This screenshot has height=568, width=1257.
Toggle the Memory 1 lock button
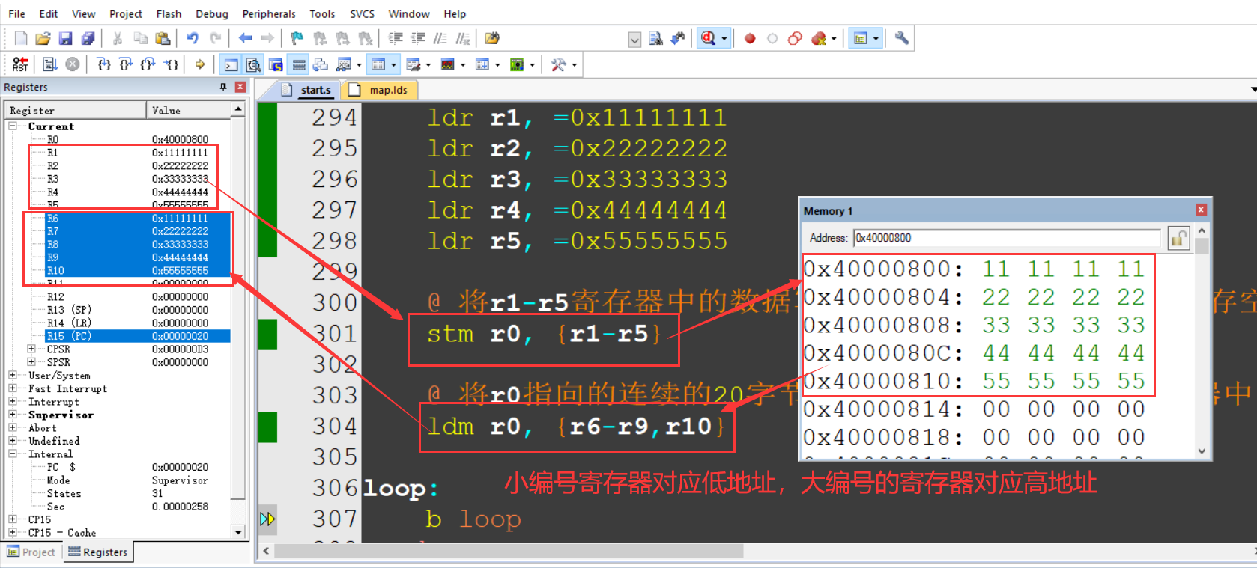pos(1178,238)
